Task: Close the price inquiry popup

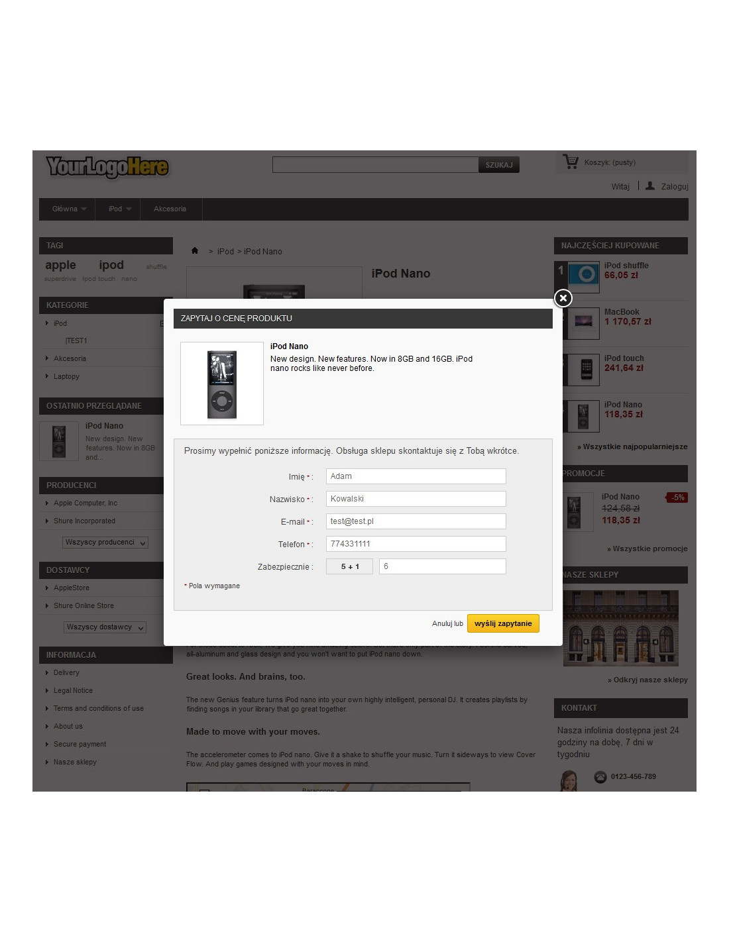Action: [563, 298]
